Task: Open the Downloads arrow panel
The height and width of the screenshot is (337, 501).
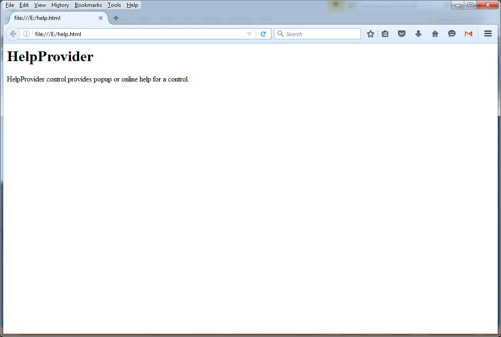Action: pos(418,34)
